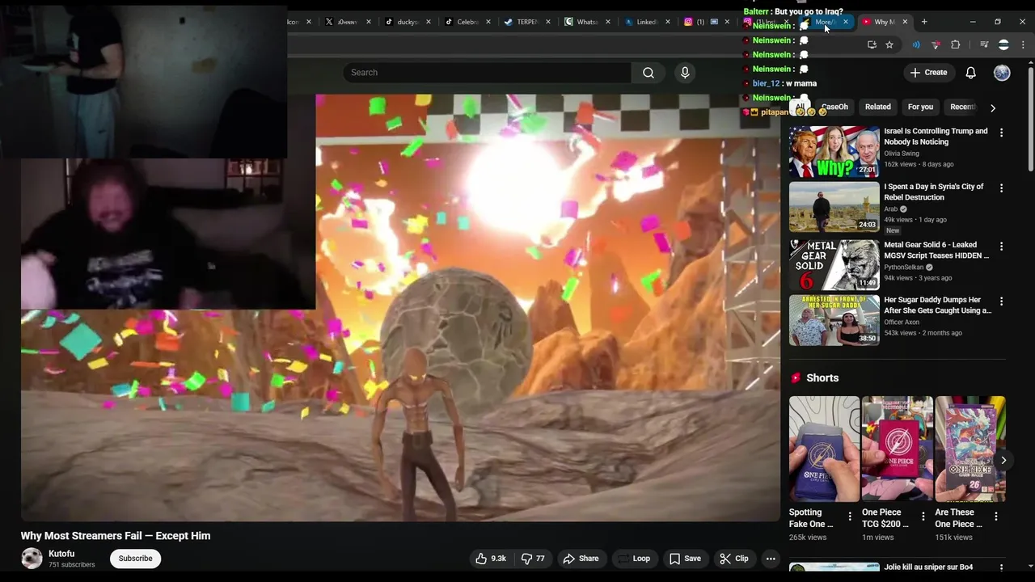
Task: Click Officer Axon channel name
Action: click(902, 322)
